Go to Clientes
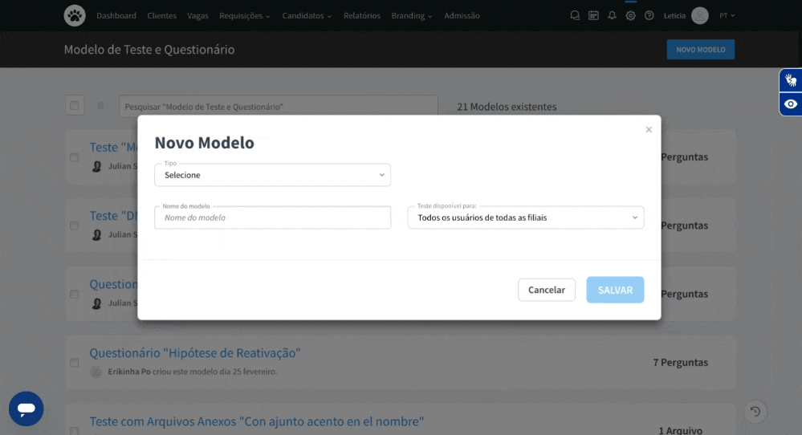This screenshot has height=435, width=802. click(161, 16)
